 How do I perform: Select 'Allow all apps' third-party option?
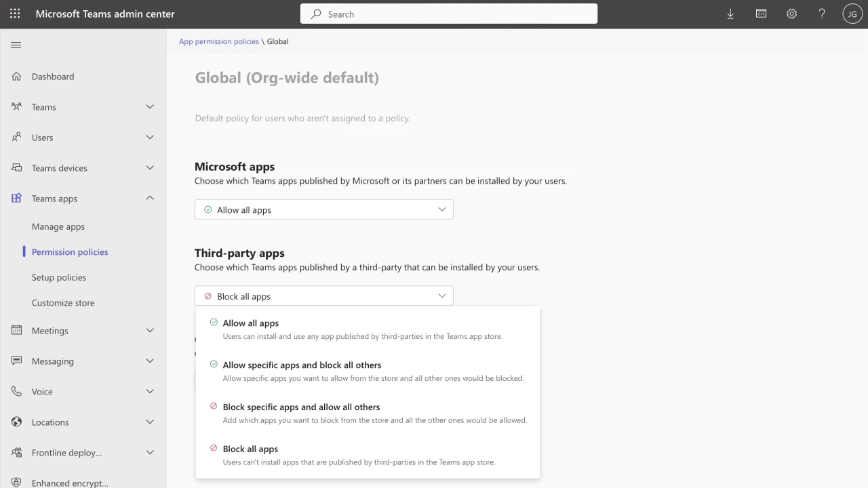click(x=251, y=323)
